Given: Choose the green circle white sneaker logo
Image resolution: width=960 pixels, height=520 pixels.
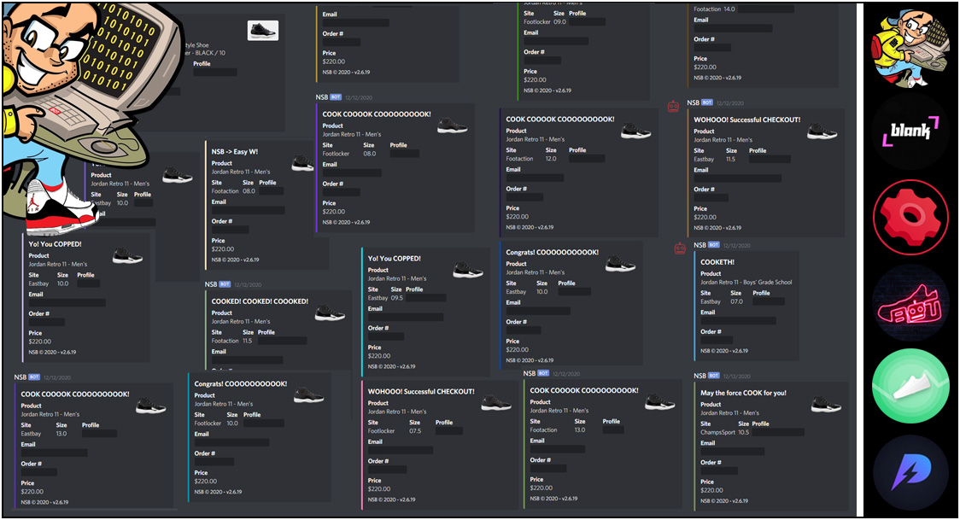Looking at the screenshot, I should tap(910, 387).
